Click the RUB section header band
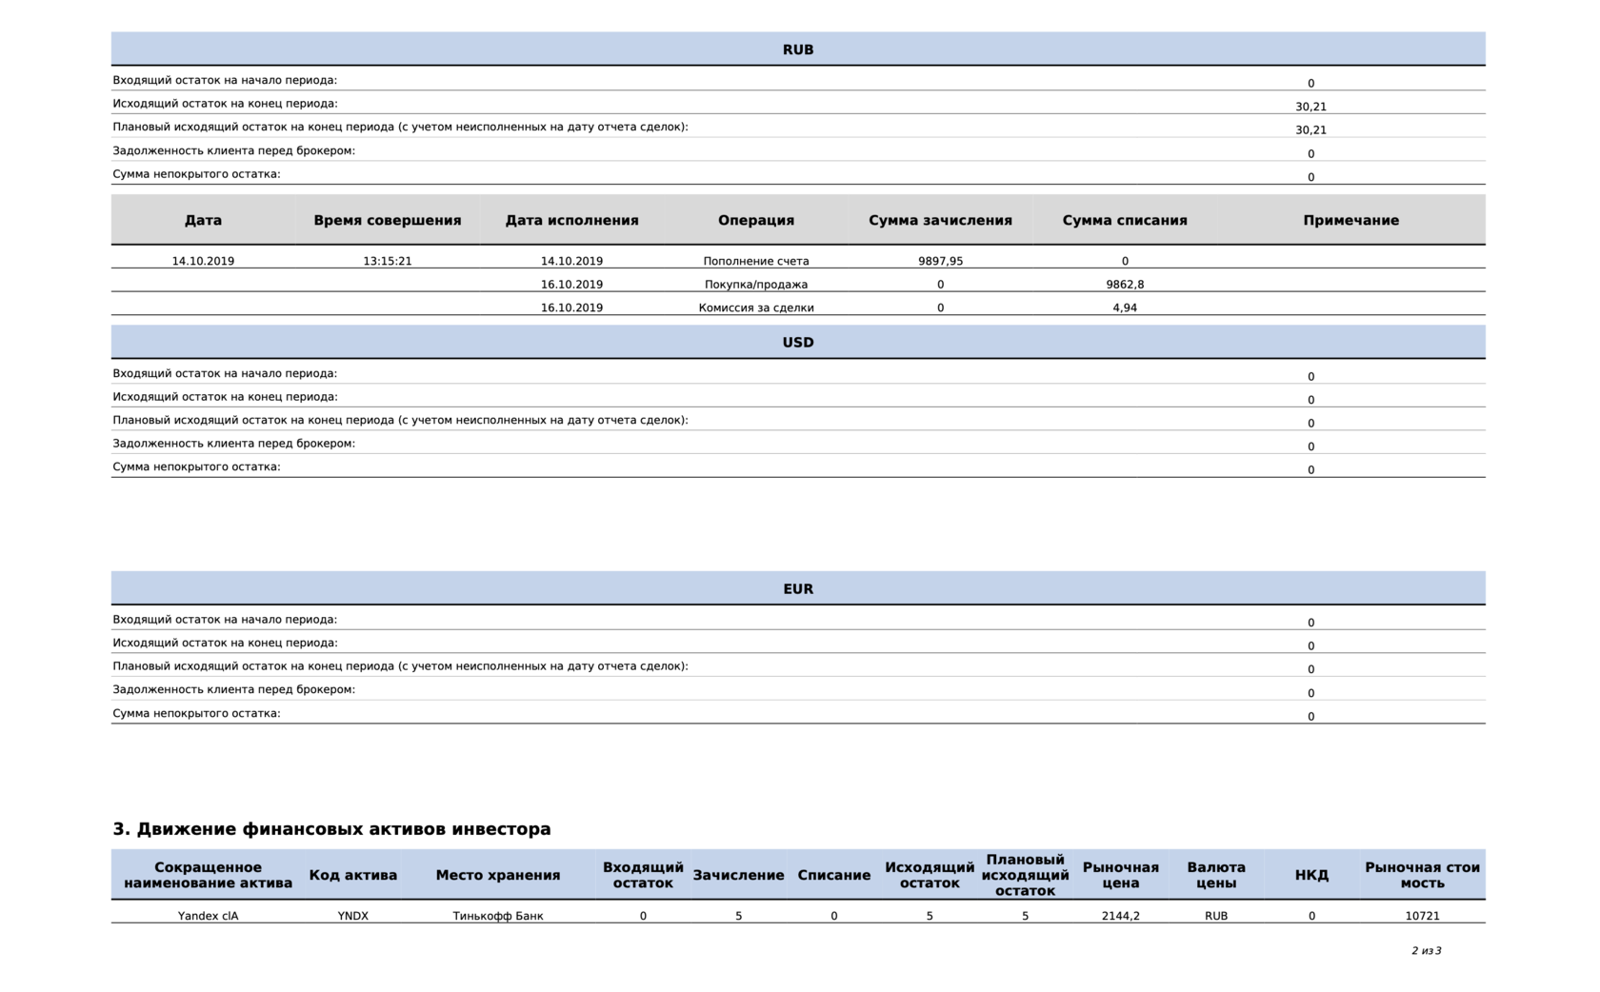This screenshot has height=992, width=1600. [798, 49]
